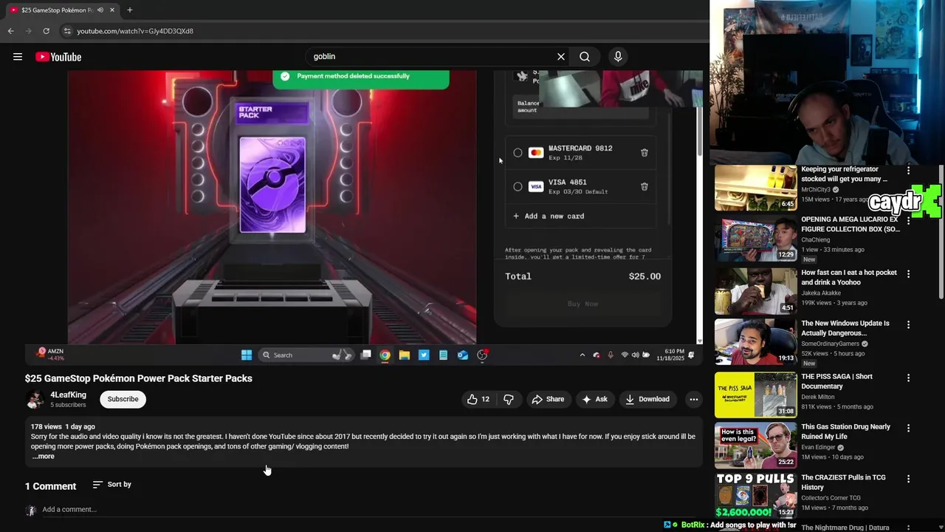Select Visa 4851 radio button in video
945x532 pixels.
click(x=518, y=187)
